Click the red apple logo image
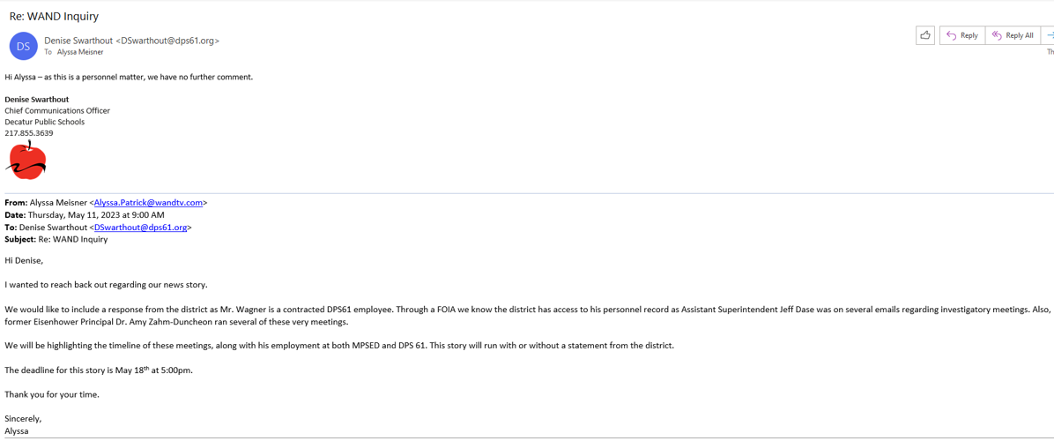 click(x=26, y=161)
